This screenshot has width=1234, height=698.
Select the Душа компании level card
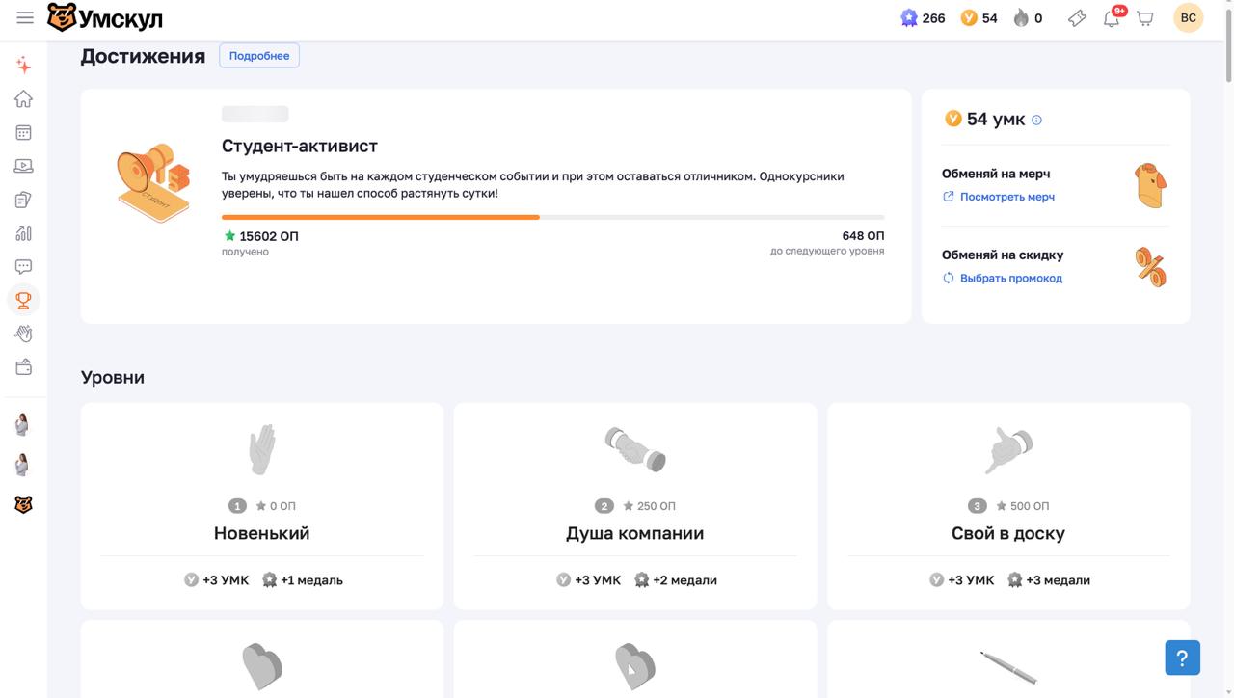[x=634, y=506]
